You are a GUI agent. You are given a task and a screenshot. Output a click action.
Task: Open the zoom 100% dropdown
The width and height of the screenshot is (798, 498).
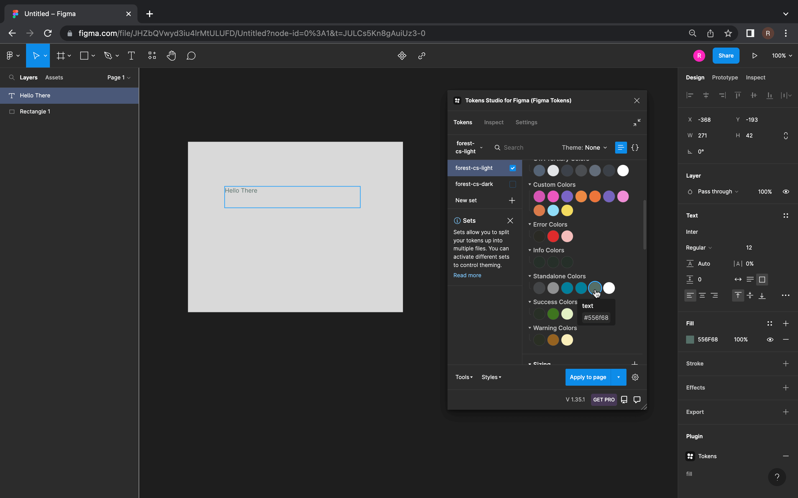click(782, 56)
